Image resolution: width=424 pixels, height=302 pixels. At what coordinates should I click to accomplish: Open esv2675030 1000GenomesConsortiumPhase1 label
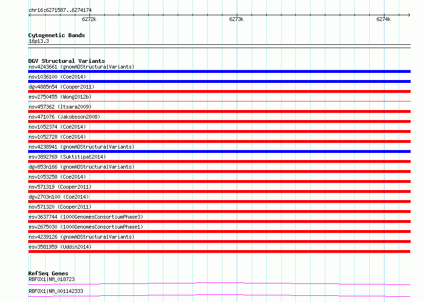tap(86, 227)
